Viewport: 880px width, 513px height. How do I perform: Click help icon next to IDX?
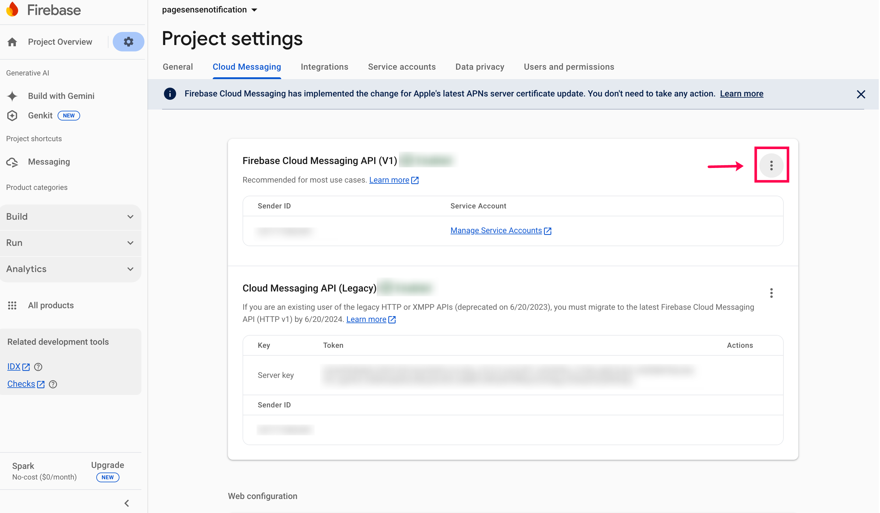38,367
